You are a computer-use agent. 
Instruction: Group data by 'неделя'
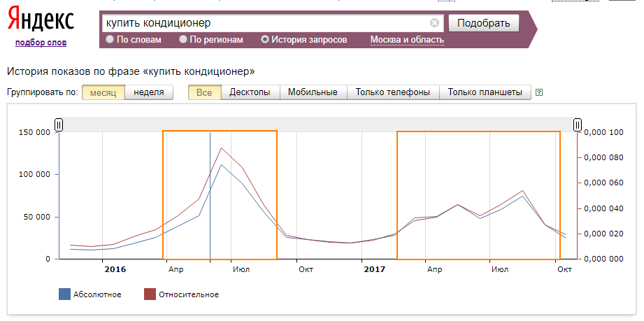pyautogui.click(x=149, y=92)
